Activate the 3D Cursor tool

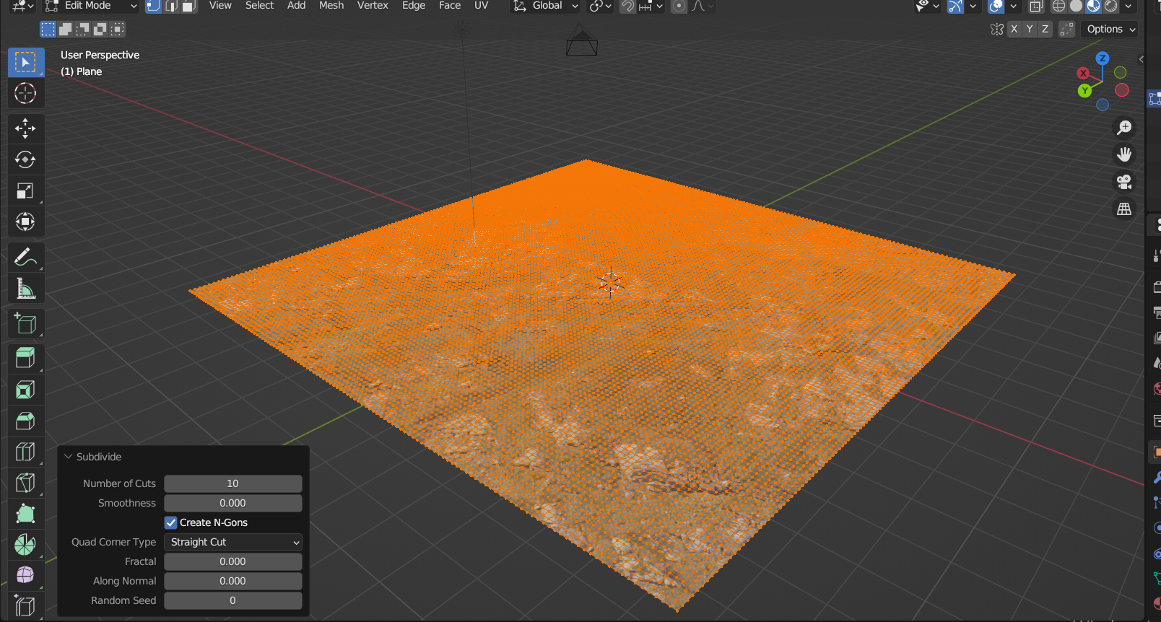click(26, 94)
